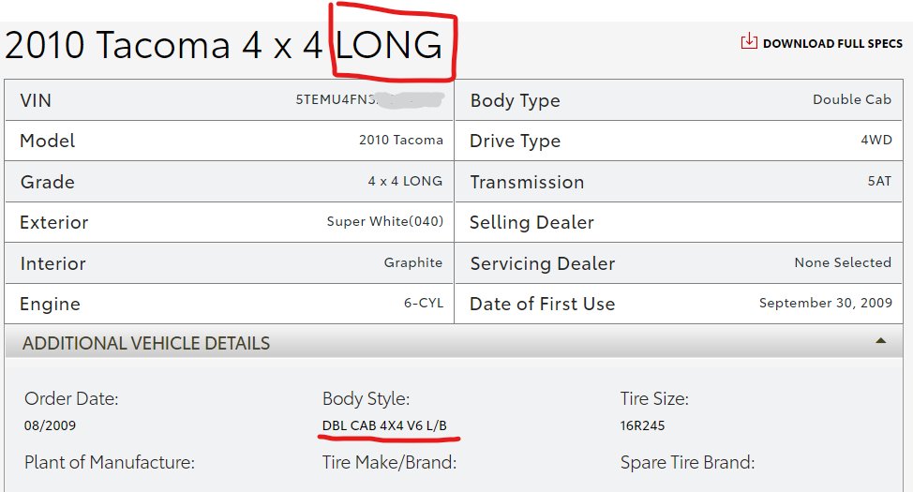Click the Tire Make/Brand label
913x492 pixels.
390,462
